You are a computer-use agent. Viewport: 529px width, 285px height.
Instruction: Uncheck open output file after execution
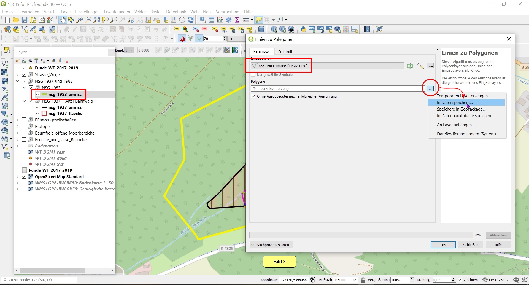pyautogui.click(x=253, y=96)
